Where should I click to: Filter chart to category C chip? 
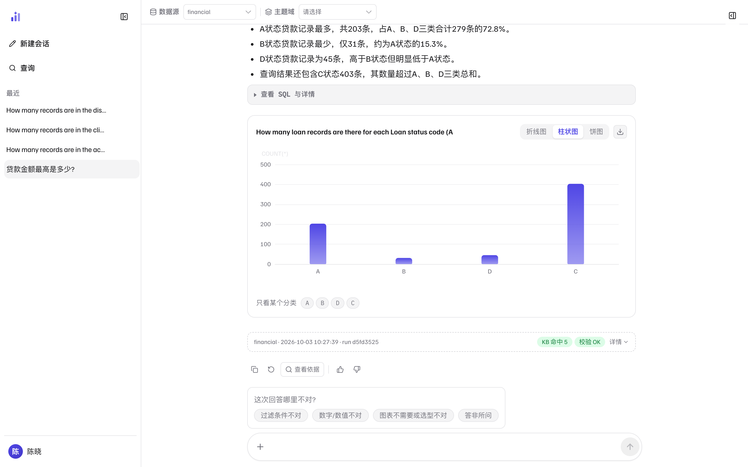pyautogui.click(x=353, y=303)
